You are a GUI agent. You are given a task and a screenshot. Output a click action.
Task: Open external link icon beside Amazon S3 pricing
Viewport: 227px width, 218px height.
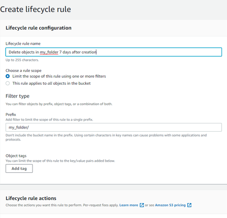point(189,205)
